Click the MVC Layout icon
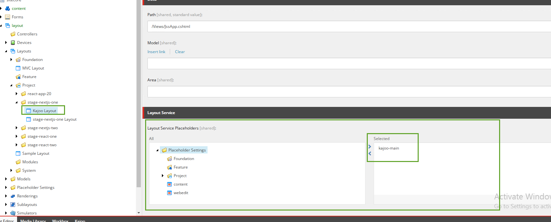This screenshot has height=222, width=551. pos(18,68)
